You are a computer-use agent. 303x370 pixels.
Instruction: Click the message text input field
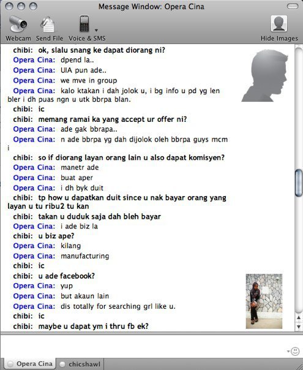144,345
